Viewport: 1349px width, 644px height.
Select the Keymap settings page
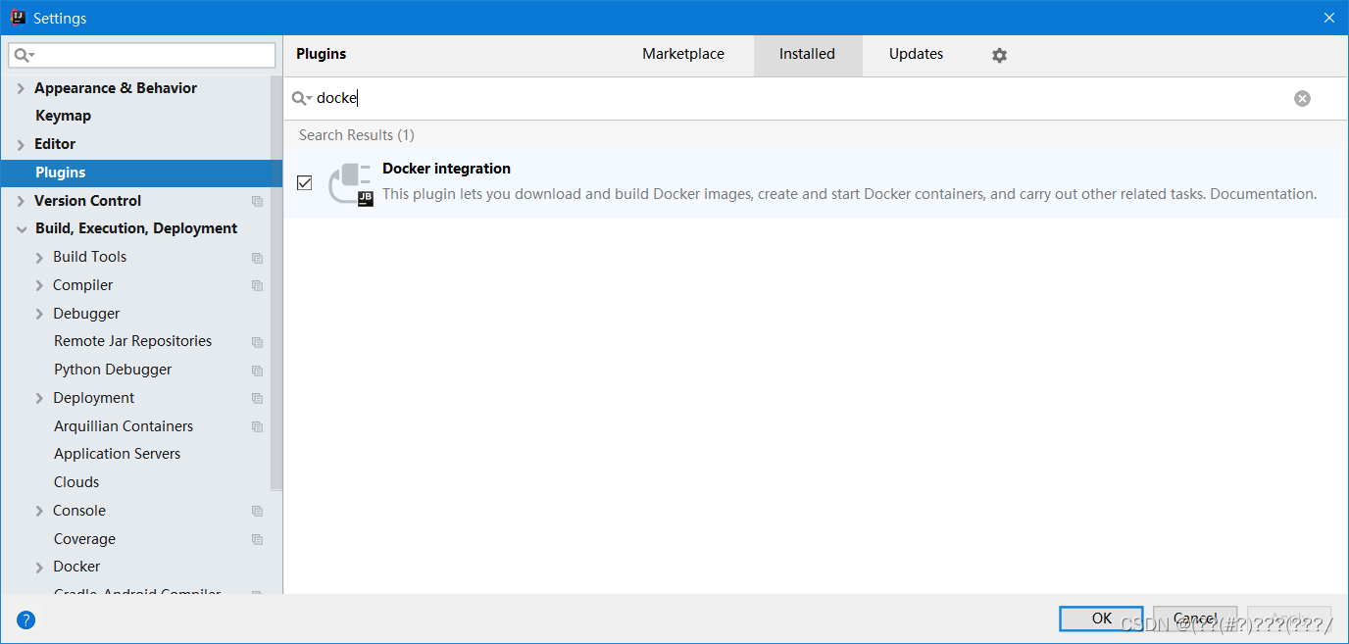63,116
